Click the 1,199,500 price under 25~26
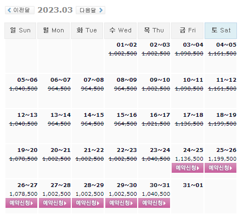Image resolution: width=243 pixels, height=215 pixels. tap(222, 159)
